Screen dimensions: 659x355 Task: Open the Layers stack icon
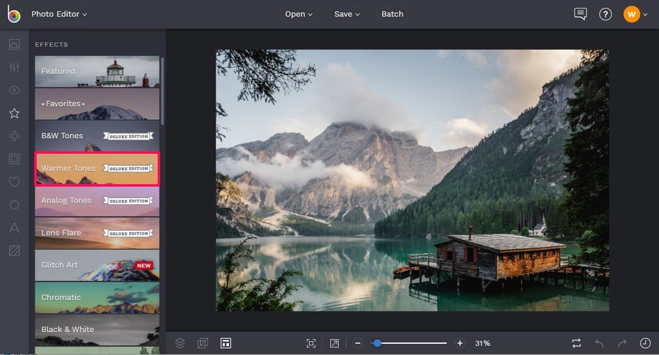pyautogui.click(x=180, y=343)
